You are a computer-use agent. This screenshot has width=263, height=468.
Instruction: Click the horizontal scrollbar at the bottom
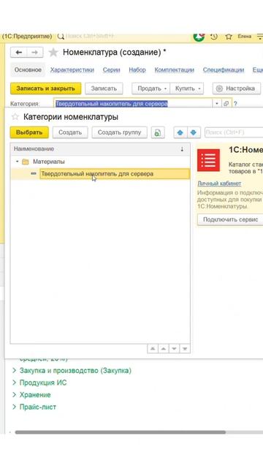(x=120, y=432)
